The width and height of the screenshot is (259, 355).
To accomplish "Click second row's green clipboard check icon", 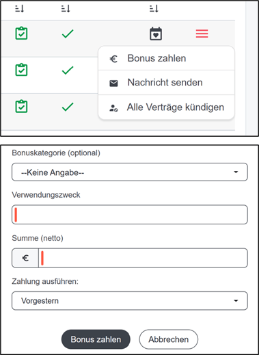I will [x=21, y=70].
